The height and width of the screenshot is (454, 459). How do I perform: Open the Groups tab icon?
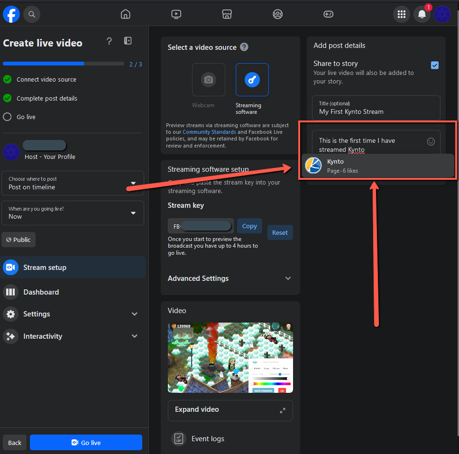point(277,14)
